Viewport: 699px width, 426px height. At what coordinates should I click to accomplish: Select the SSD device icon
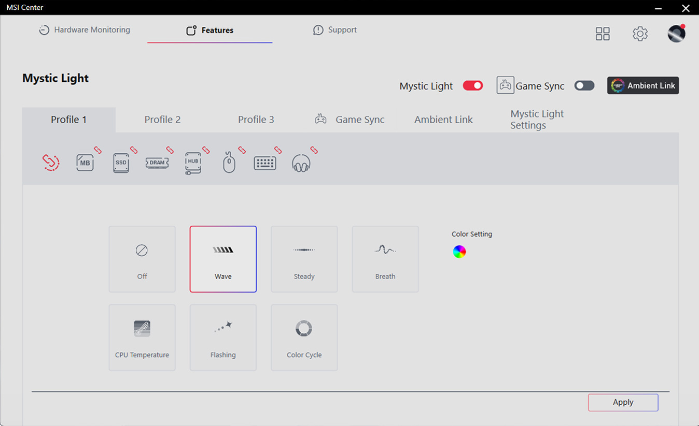(x=121, y=163)
